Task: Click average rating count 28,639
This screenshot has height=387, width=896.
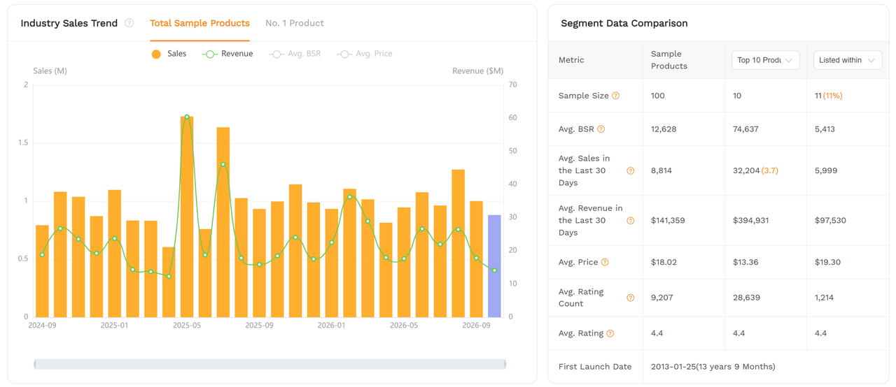Action: coord(746,298)
